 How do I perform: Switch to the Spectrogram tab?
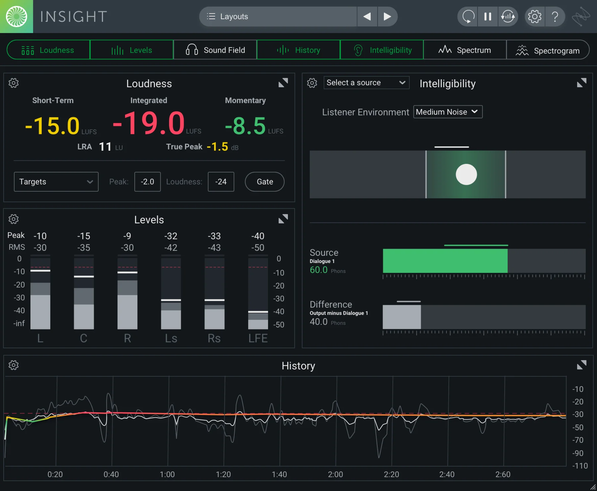coord(548,50)
